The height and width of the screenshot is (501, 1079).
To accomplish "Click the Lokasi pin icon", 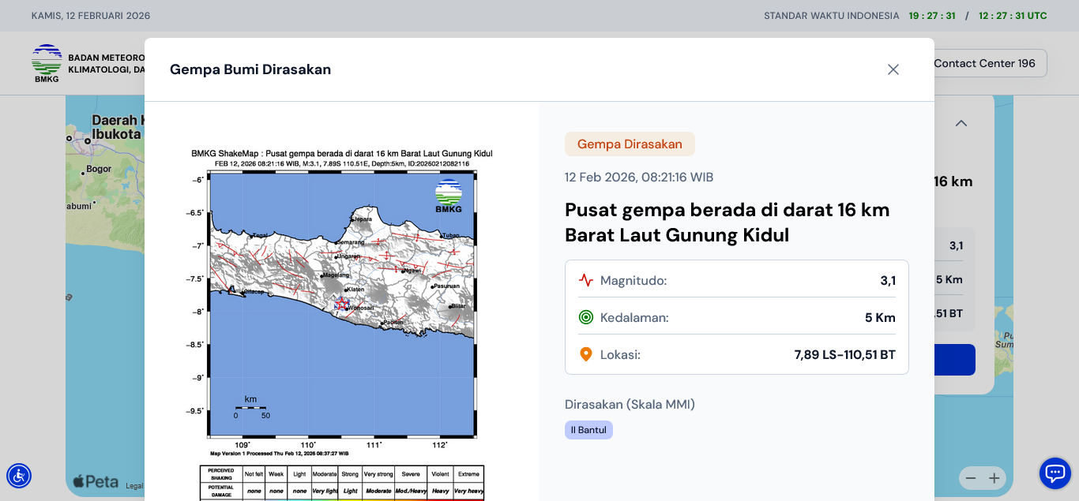I will (x=585, y=354).
